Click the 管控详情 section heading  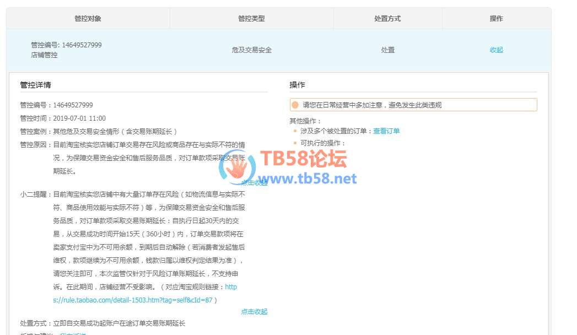click(36, 85)
